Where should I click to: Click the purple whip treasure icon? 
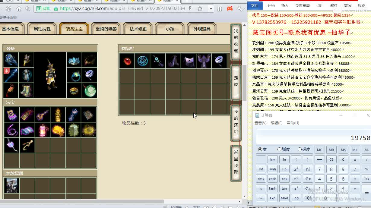[12, 130]
